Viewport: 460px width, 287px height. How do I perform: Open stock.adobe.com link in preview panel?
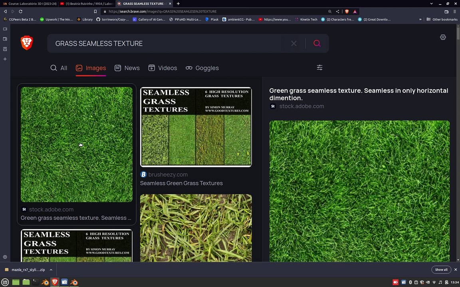[x=301, y=106]
